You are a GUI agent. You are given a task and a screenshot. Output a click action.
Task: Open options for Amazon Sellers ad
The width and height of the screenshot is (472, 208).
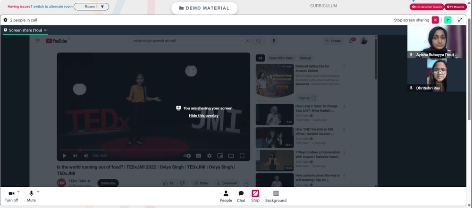(344, 67)
